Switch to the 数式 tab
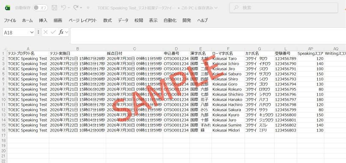The height and width of the screenshot is (163, 346). (x=107, y=20)
